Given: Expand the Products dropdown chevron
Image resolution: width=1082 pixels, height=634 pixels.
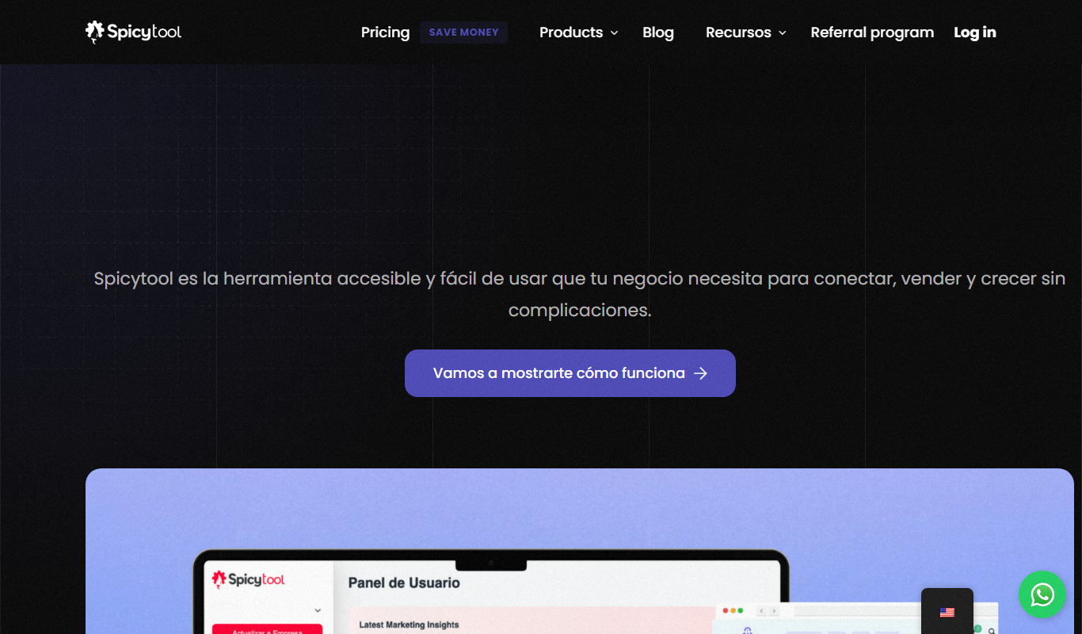Looking at the screenshot, I should pos(614,33).
